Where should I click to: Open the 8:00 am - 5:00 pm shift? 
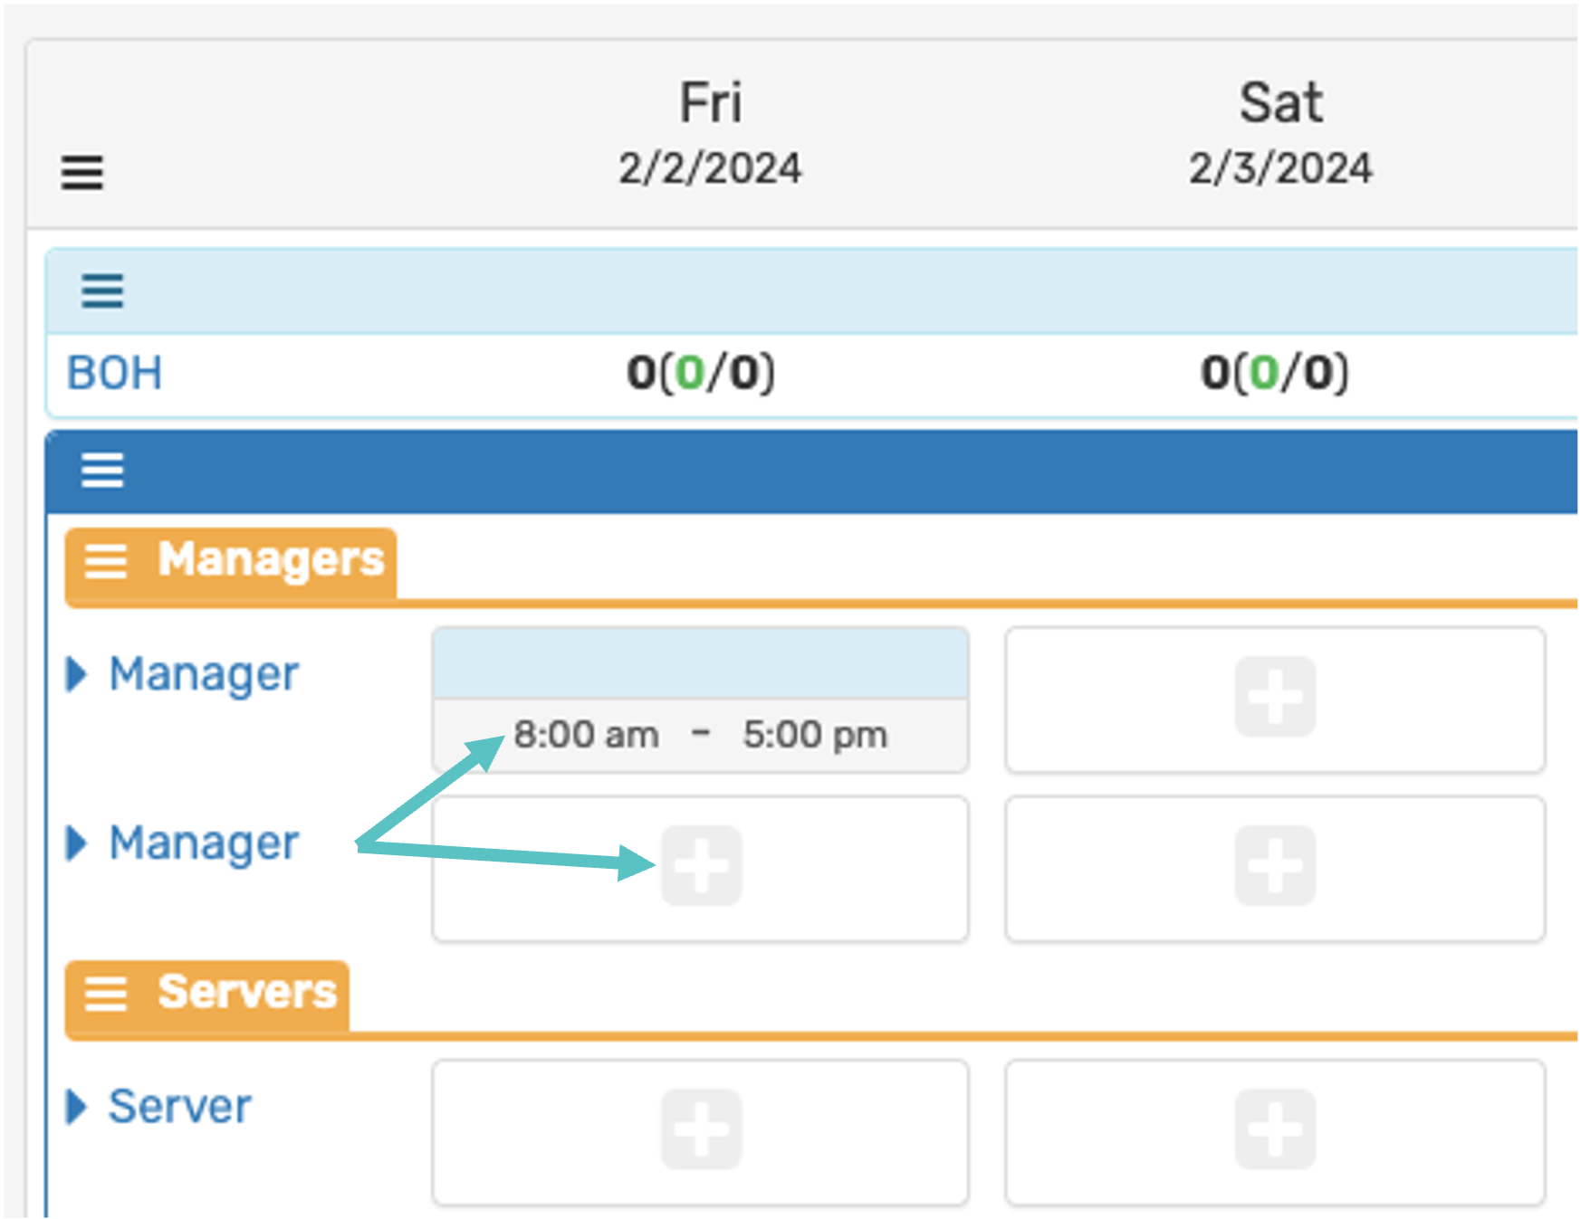coord(700,734)
